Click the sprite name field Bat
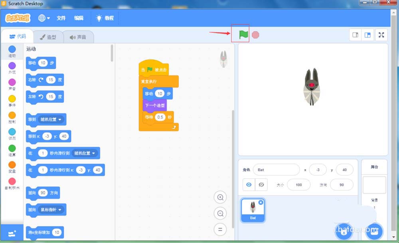The width and height of the screenshot is (399, 243). (x=276, y=170)
